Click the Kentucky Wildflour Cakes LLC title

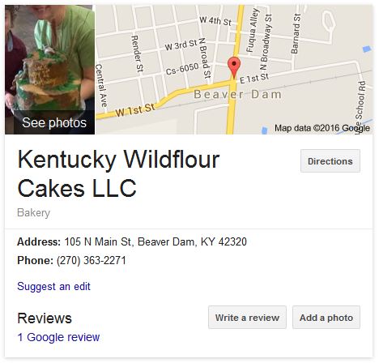[118, 174]
